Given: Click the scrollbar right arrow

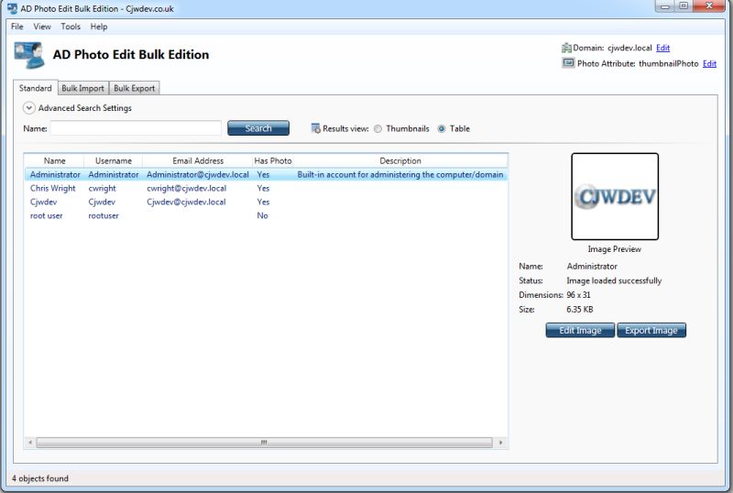Looking at the screenshot, I should point(500,443).
